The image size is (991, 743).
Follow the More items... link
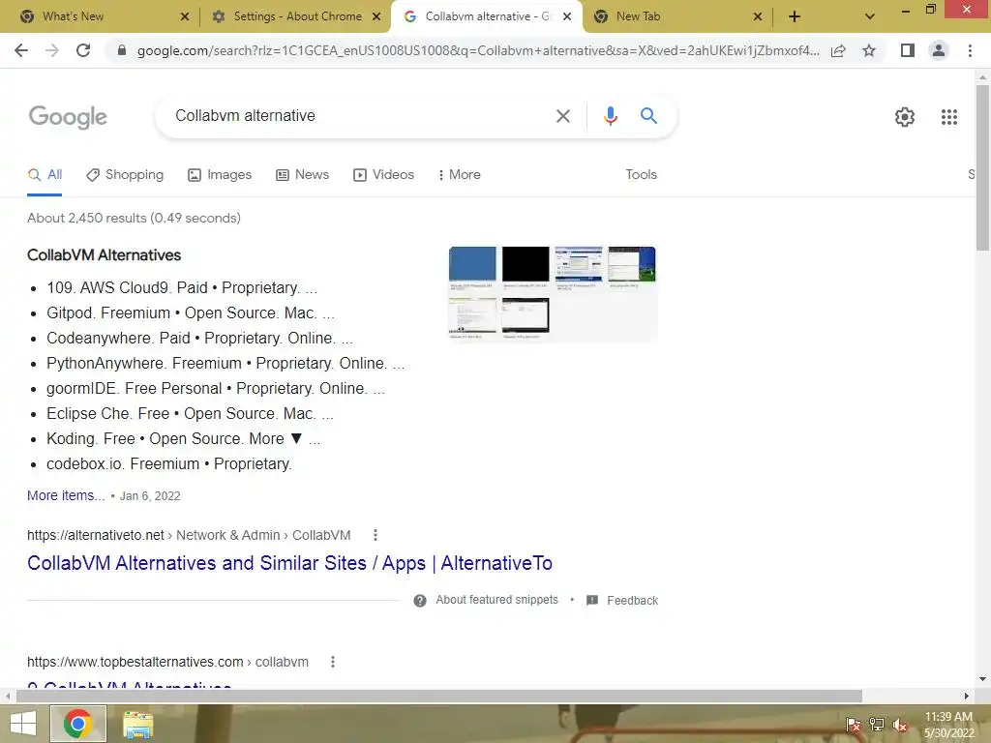coord(66,495)
